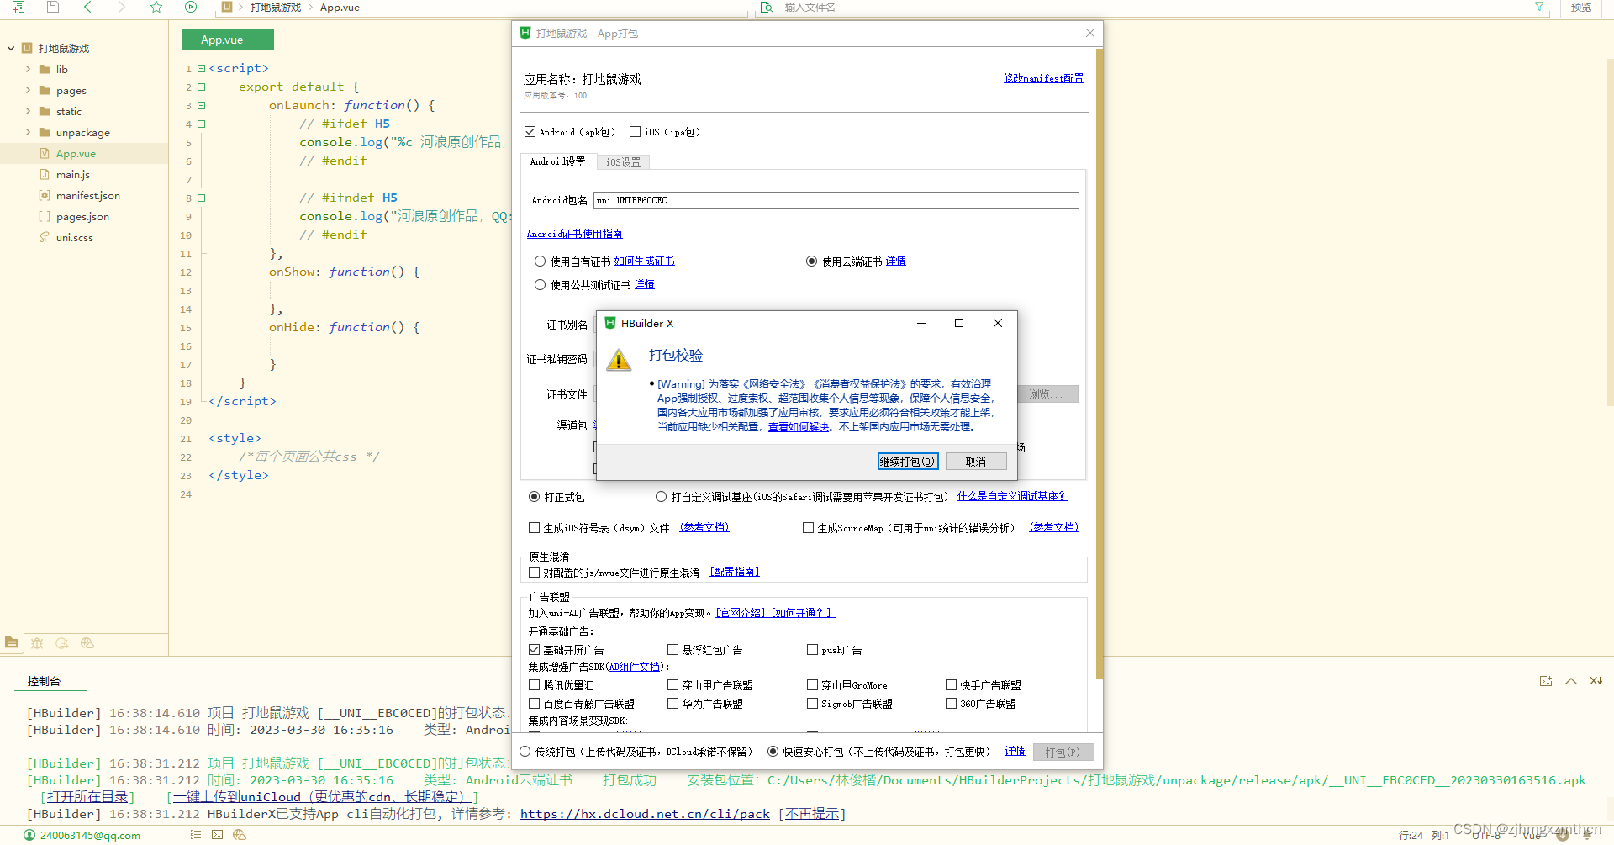Expand the unpackage folder in project tree

[x=28, y=133]
